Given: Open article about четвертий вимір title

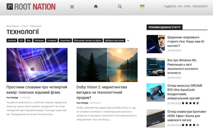Looking at the screenshot, I should click(x=37, y=90).
